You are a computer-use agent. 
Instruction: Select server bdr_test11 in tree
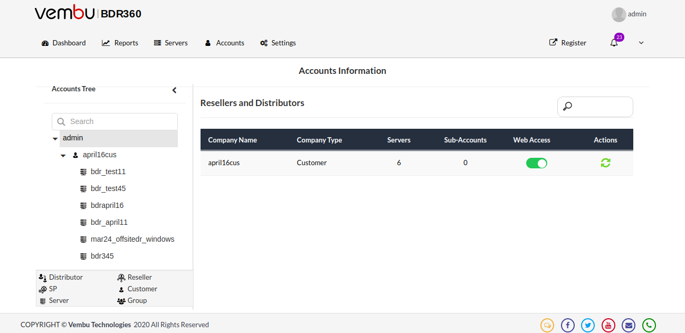click(108, 172)
